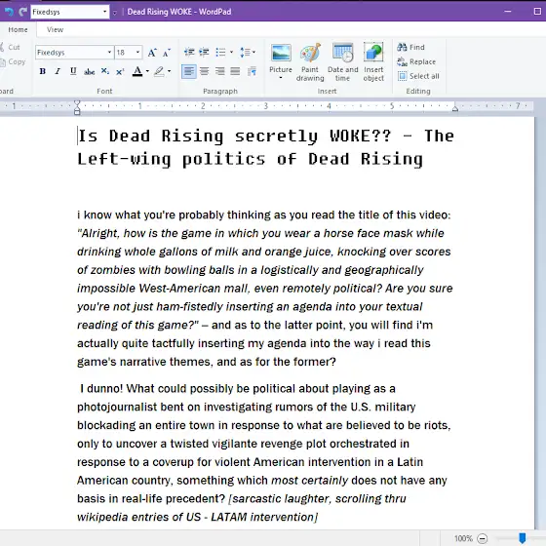Open the text color dropdown arrow
This screenshot has height=546, width=546.
[147, 71]
